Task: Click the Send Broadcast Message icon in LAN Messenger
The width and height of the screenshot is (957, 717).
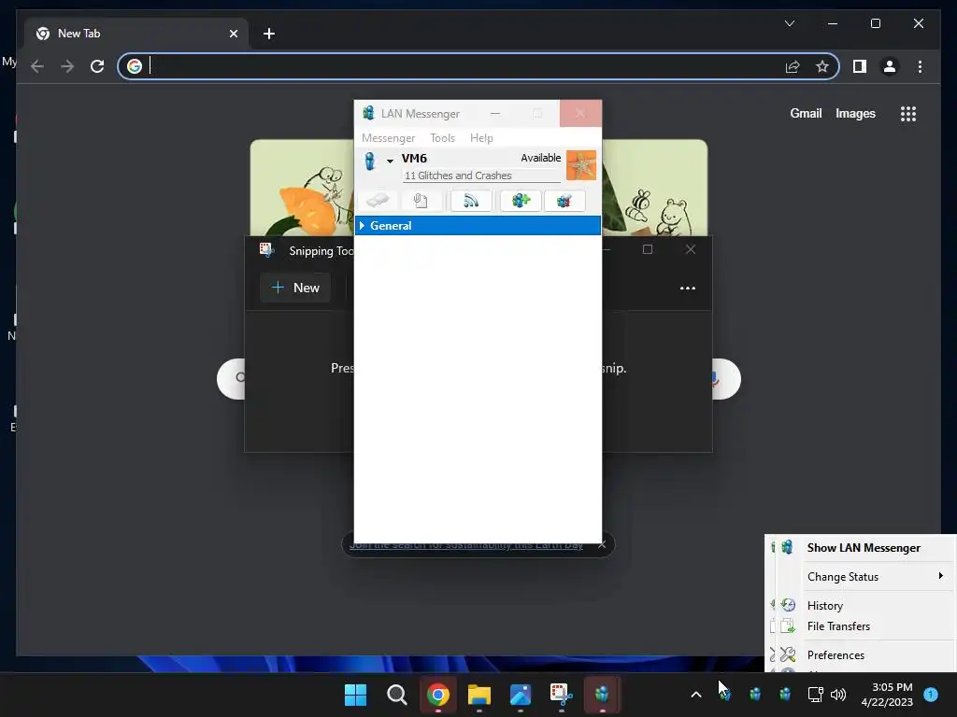Action: 471,201
